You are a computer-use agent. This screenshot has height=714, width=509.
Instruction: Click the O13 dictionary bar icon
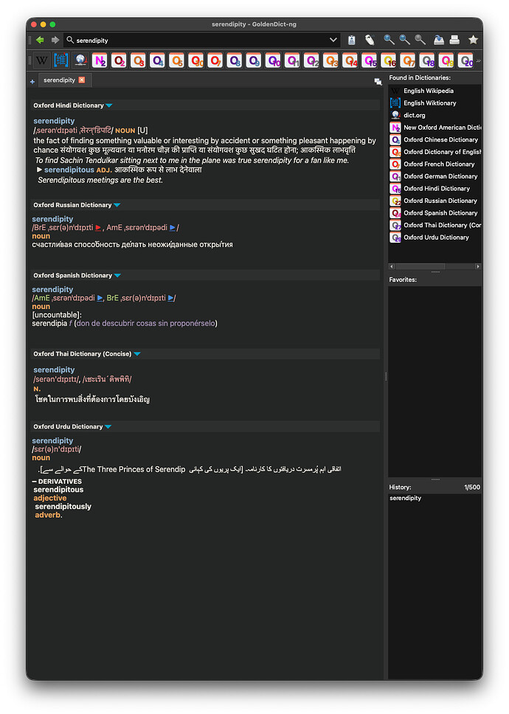(x=331, y=60)
